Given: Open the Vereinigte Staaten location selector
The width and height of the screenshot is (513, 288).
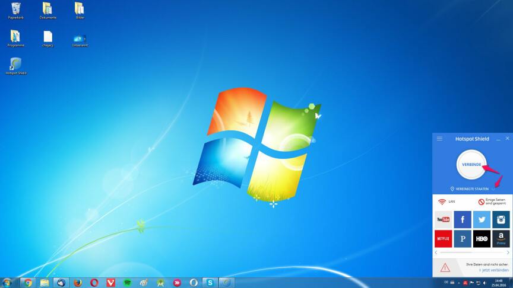Looking at the screenshot, I should click(472, 188).
